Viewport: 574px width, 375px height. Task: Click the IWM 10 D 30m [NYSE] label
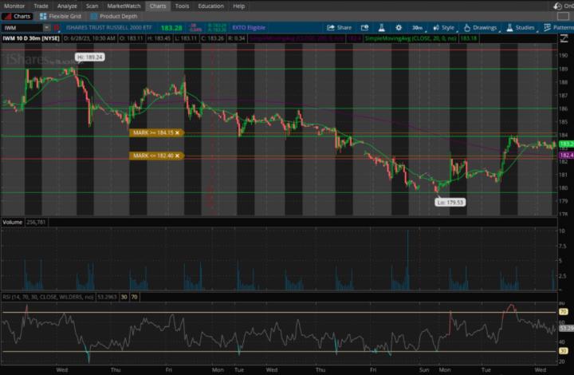coord(31,38)
